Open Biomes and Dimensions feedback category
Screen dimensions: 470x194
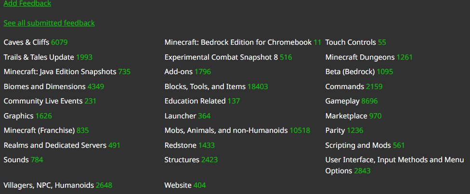pos(44,87)
